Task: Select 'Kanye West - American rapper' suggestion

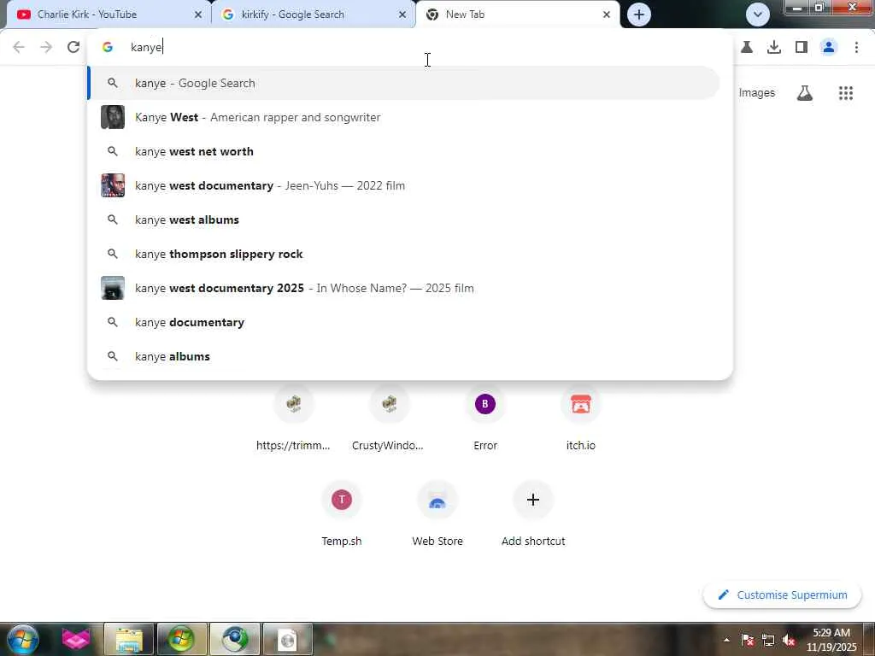Action: coord(404,117)
